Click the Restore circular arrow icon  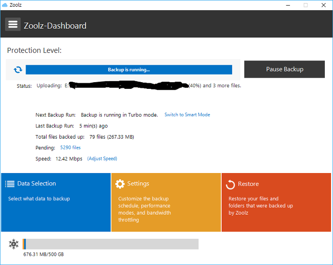pyautogui.click(x=231, y=184)
